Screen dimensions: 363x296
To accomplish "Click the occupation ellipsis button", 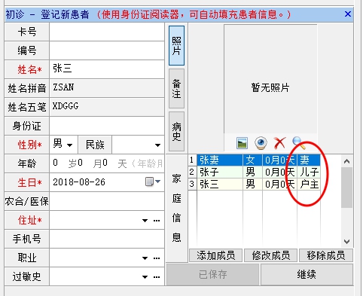I will point(157,258).
